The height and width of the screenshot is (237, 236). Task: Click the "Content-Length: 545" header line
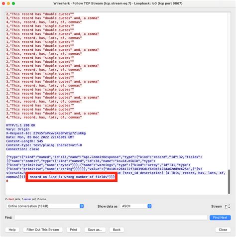[24, 141]
